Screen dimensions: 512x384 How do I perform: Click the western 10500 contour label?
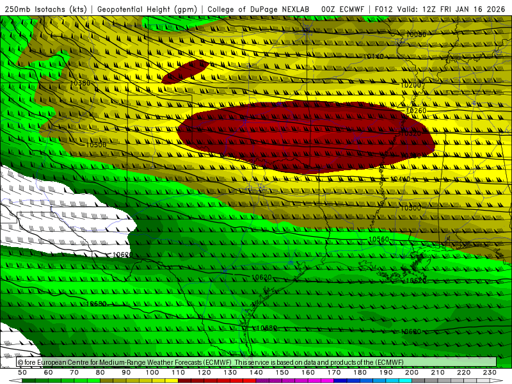96,145
